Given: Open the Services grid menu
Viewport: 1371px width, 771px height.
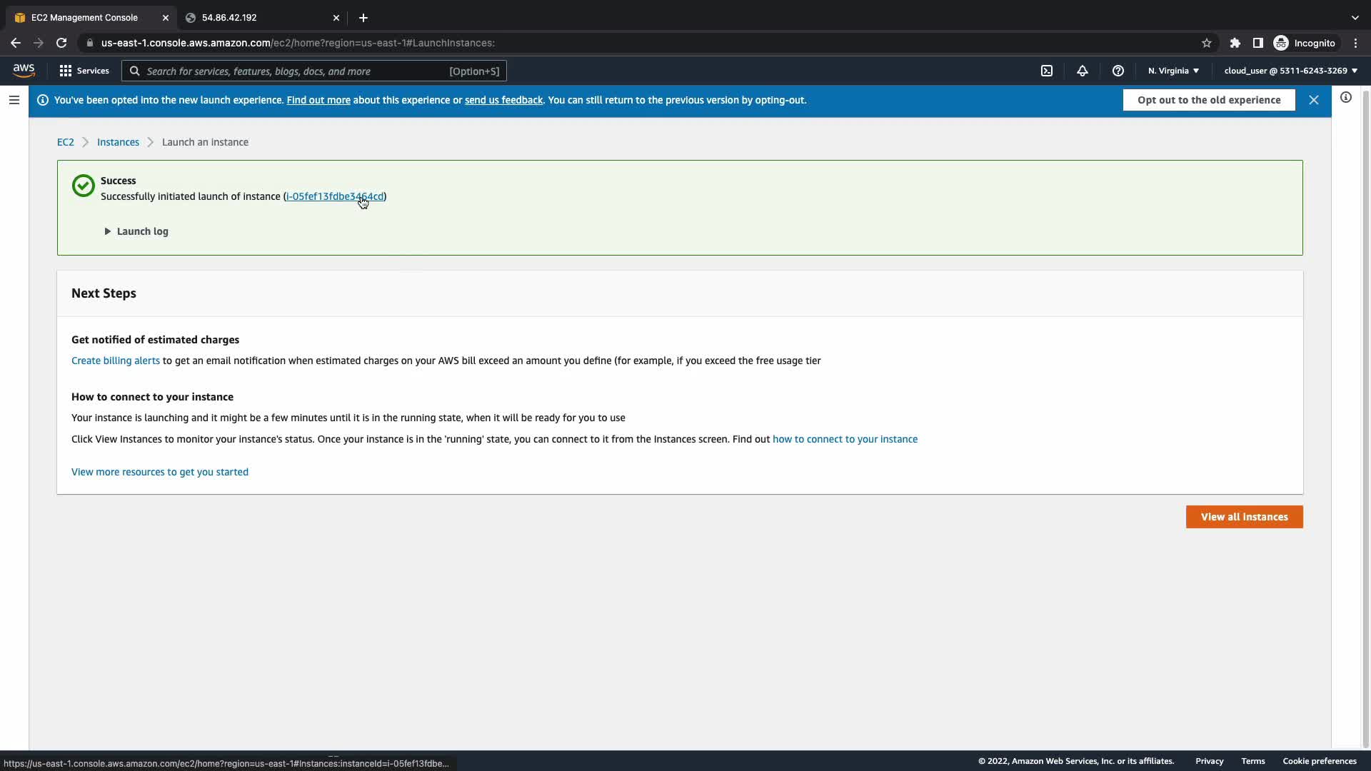Looking at the screenshot, I should coord(84,71).
